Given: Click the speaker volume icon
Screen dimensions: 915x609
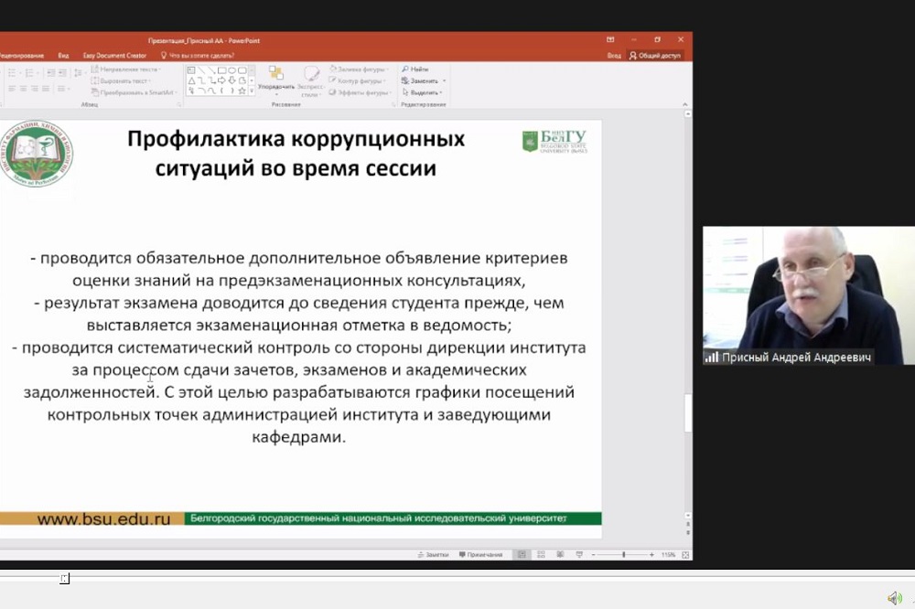Looking at the screenshot, I should point(894,598).
